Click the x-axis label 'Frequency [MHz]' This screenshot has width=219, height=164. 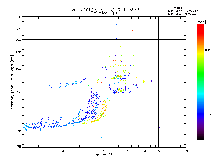104,154
